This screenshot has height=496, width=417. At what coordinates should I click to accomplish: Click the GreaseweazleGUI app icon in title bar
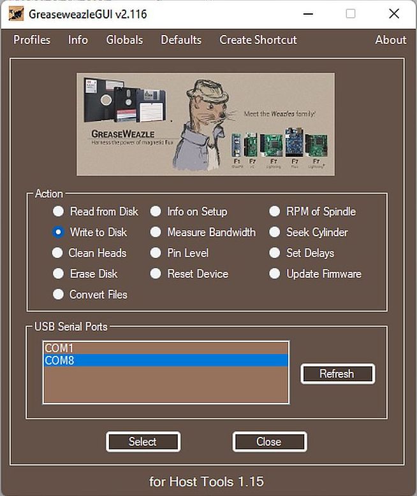[x=16, y=13]
